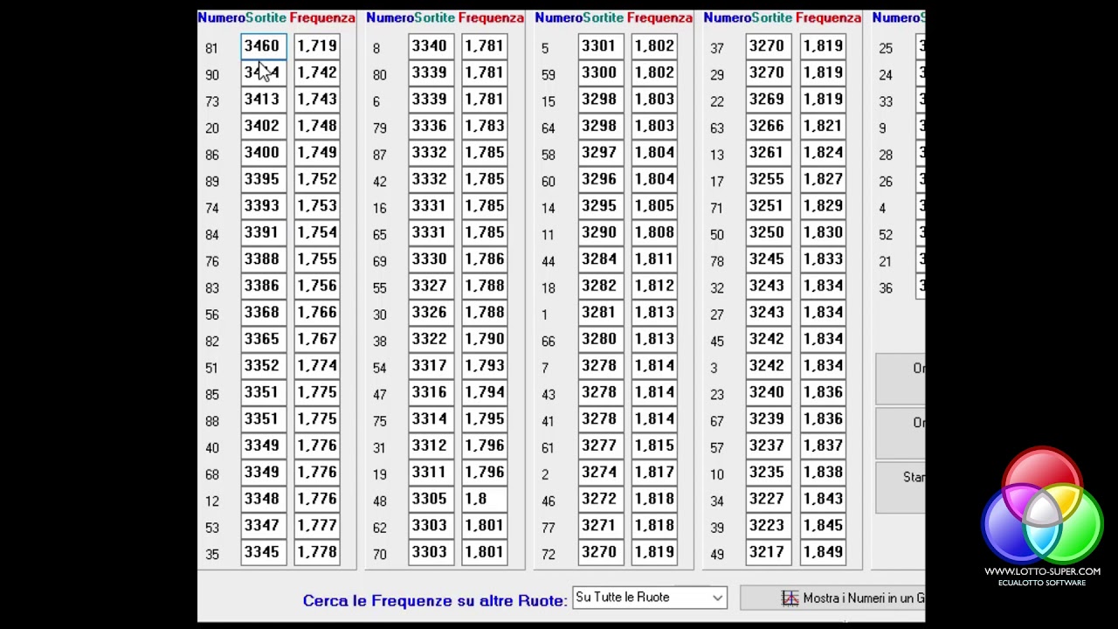The image size is (1118, 629).
Task: Select the Sortite value 3305 for numero 48
Action: pos(431,500)
